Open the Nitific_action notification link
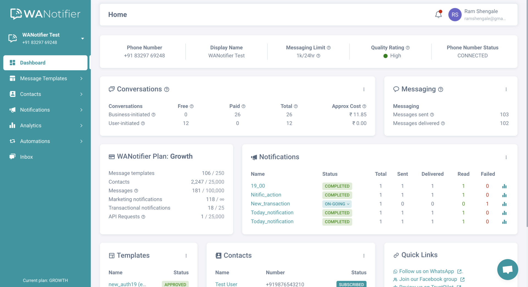 pyautogui.click(x=266, y=195)
